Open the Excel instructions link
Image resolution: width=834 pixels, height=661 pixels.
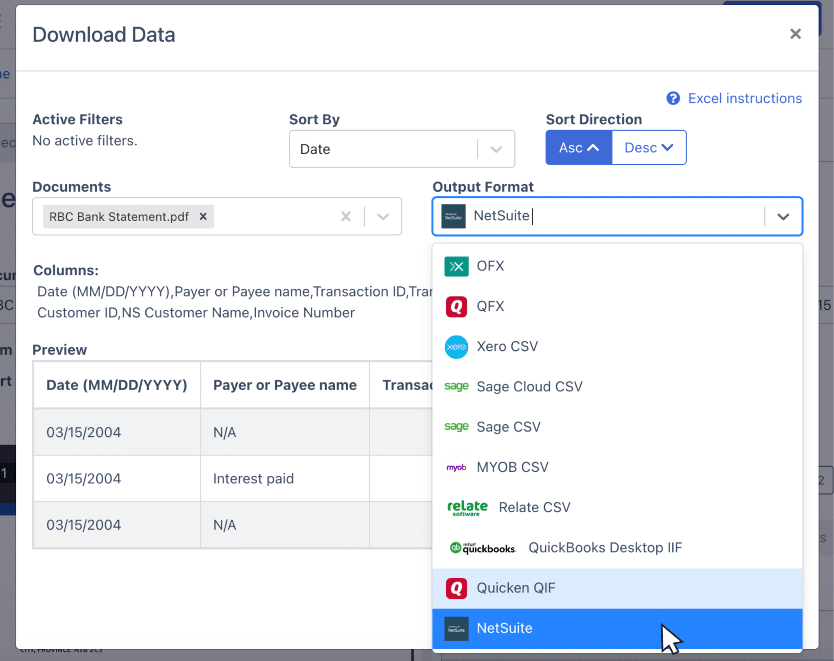click(x=744, y=98)
